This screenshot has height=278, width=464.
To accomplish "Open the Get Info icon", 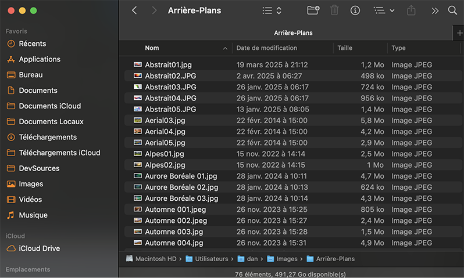I will tap(355, 10).
